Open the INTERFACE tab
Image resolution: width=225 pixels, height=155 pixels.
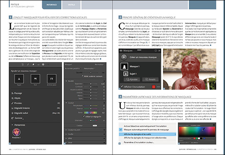52,5
